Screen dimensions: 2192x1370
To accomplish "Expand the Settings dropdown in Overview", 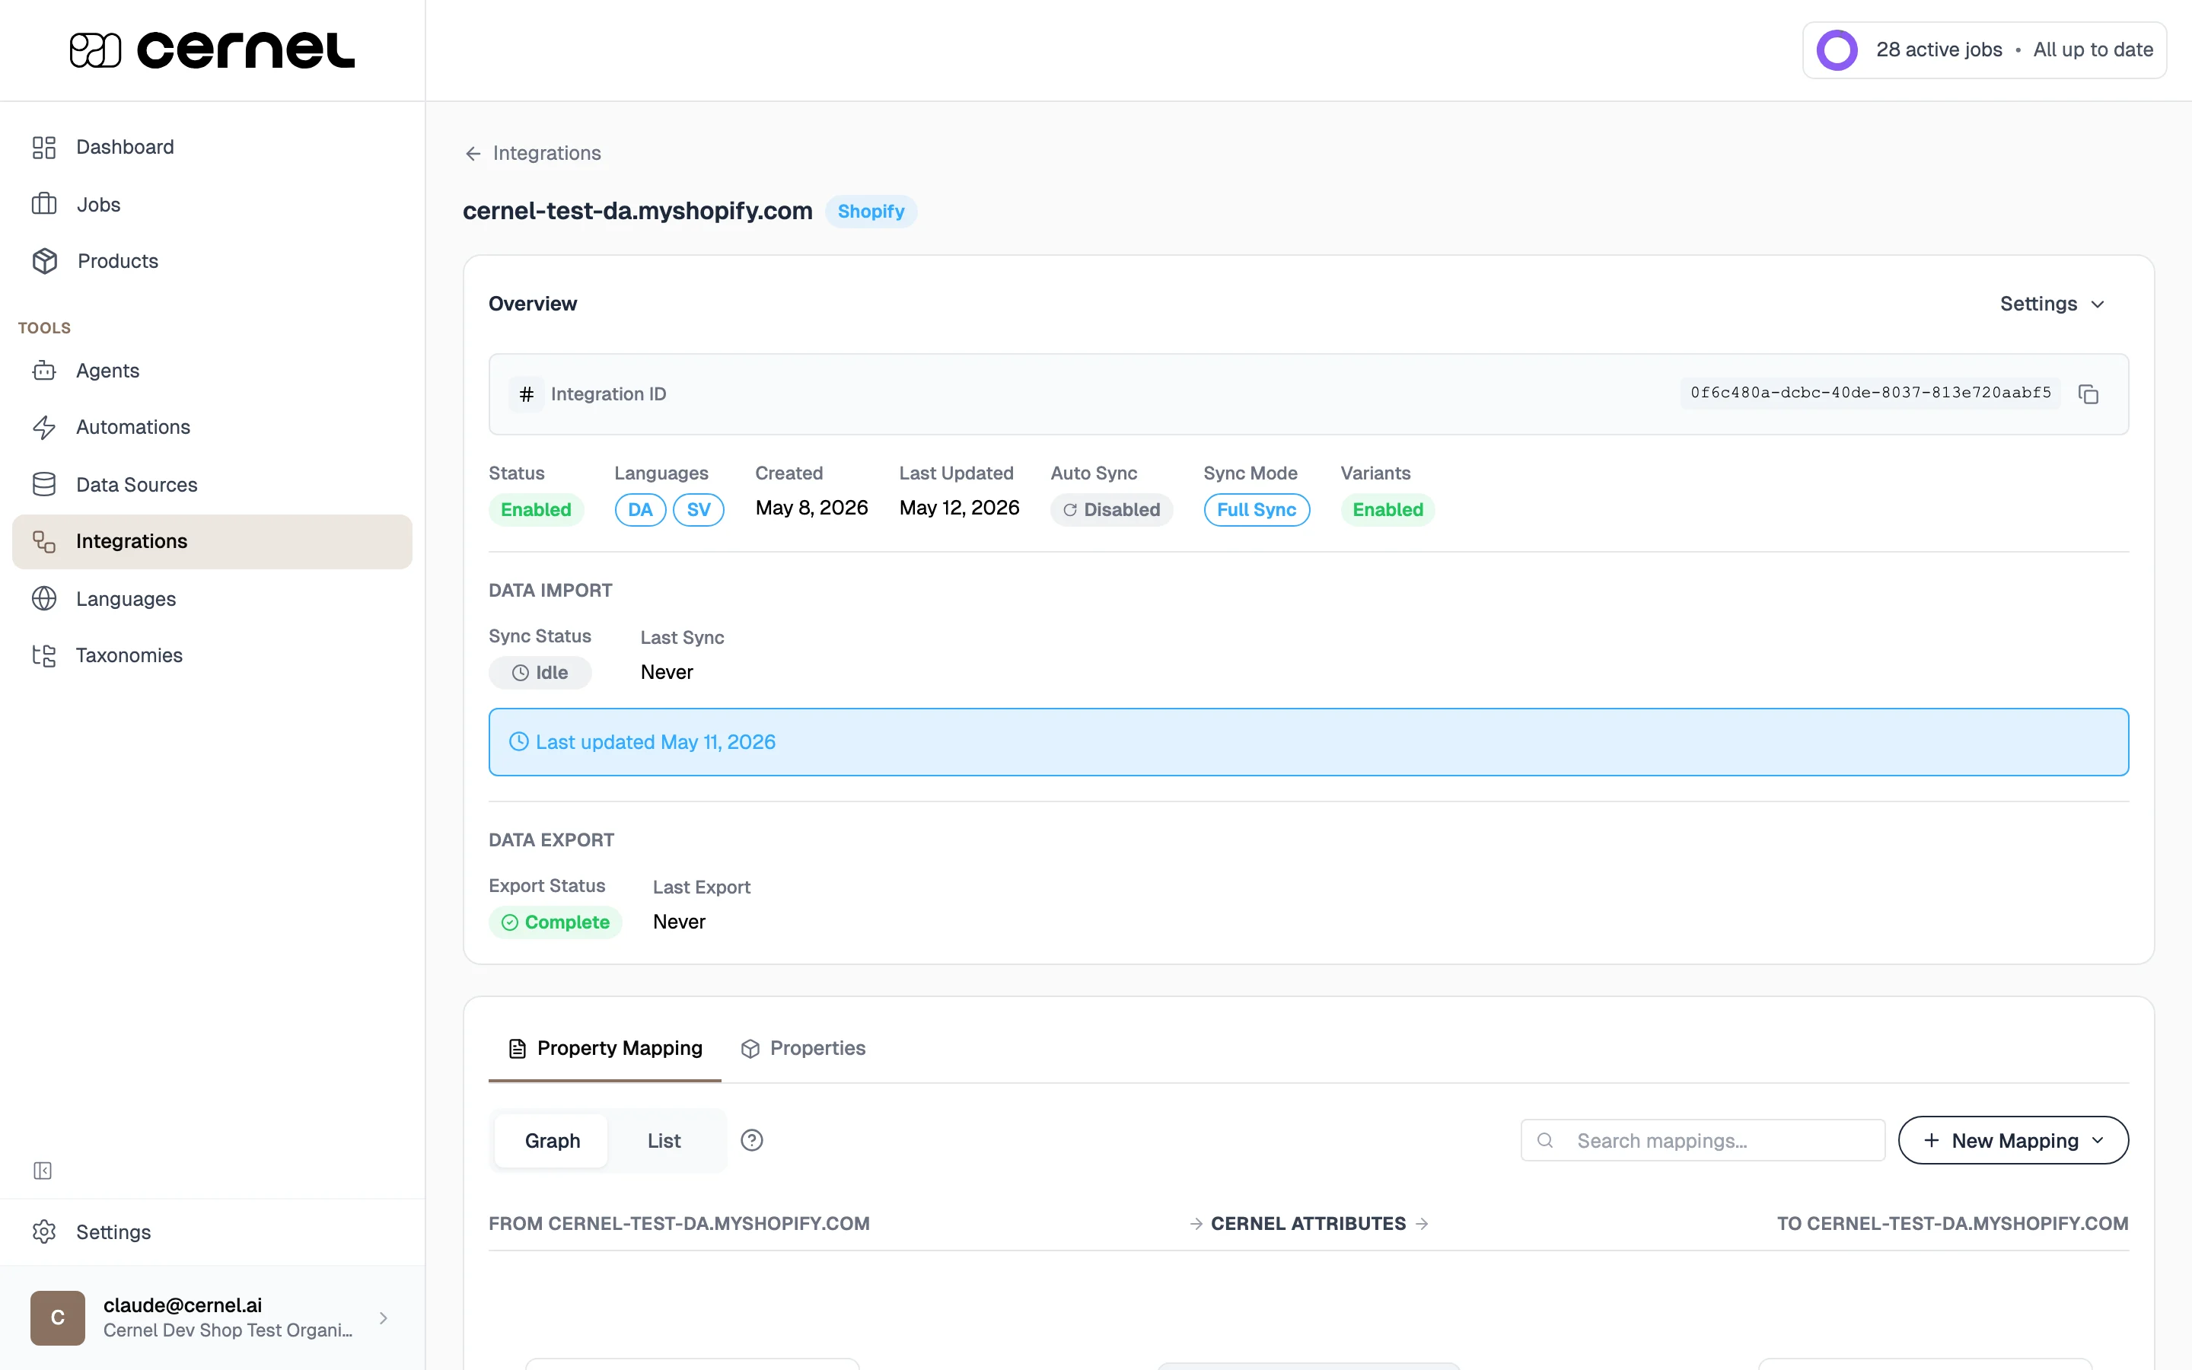I will pos(2053,304).
